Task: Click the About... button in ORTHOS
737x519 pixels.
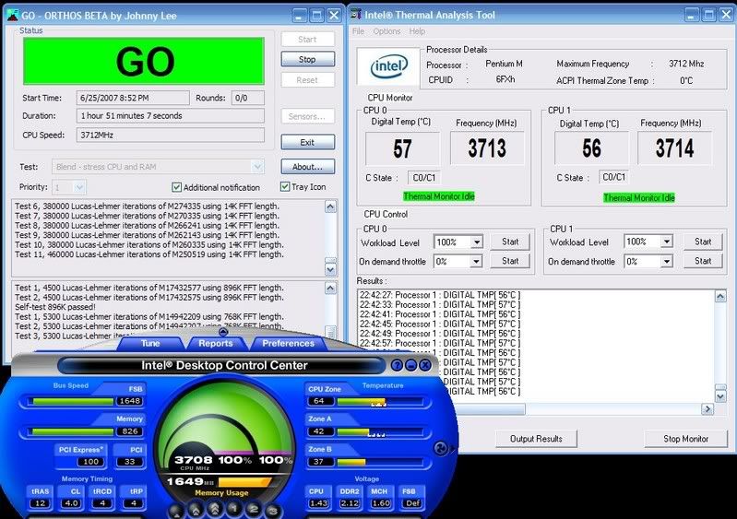Action: (307, 167)
